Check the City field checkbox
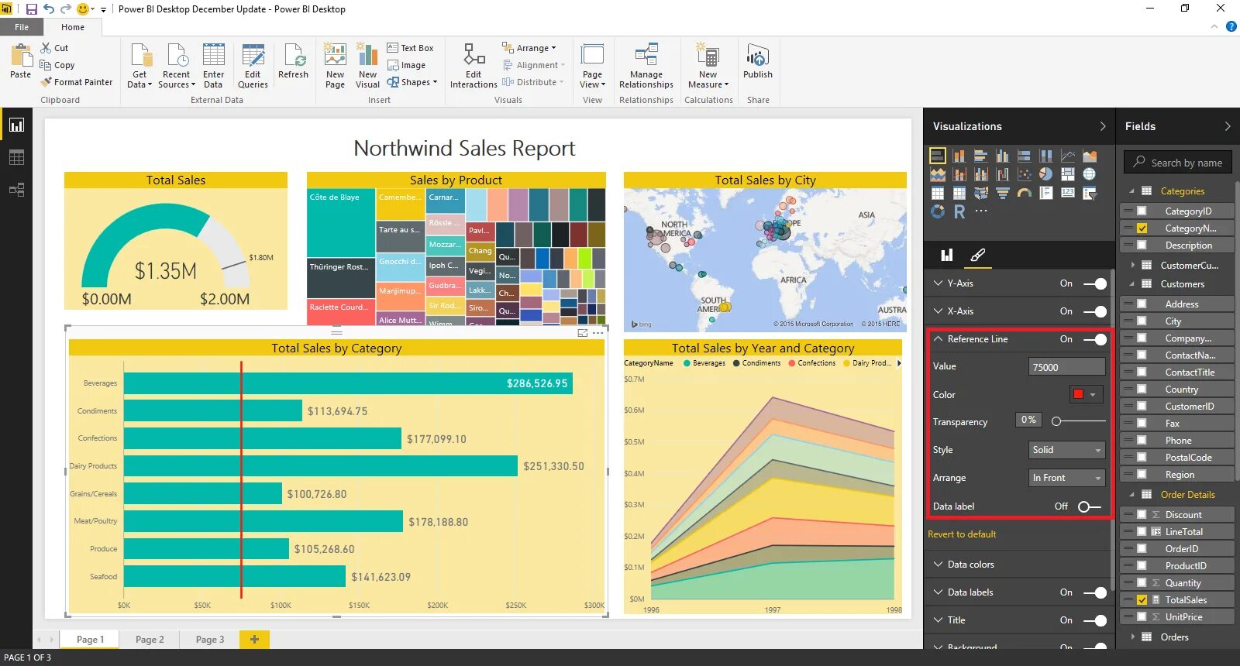 click(1142, 321)
